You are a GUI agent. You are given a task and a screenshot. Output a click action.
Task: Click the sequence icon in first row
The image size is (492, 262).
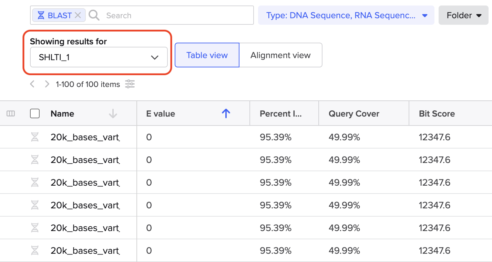point(35,138)
